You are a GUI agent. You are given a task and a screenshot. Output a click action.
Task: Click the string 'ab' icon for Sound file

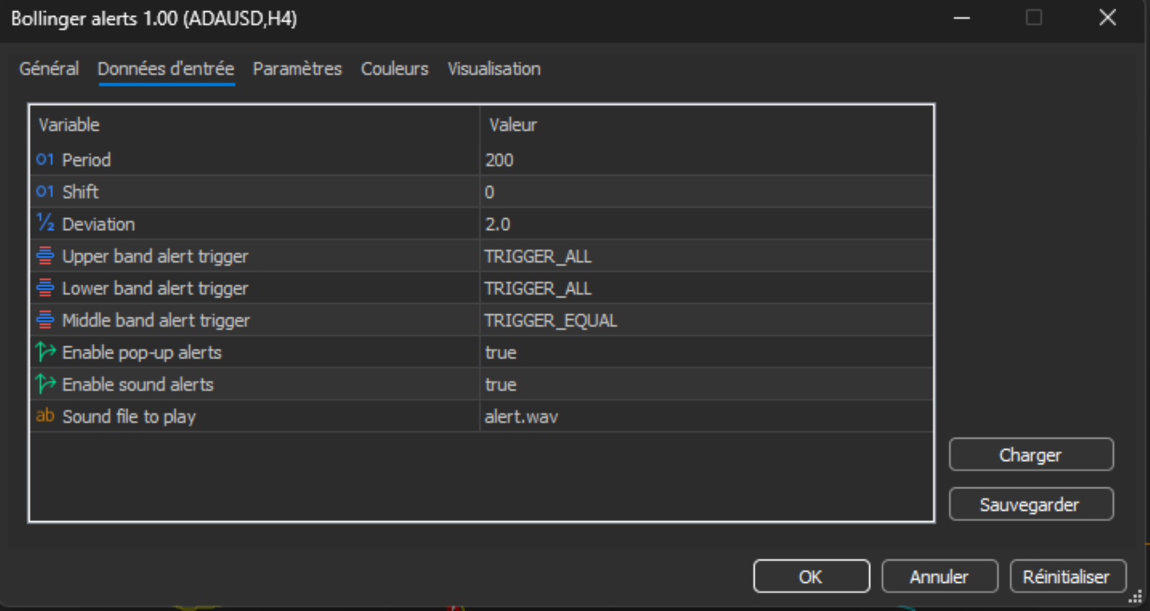click(x=45, y=417)
